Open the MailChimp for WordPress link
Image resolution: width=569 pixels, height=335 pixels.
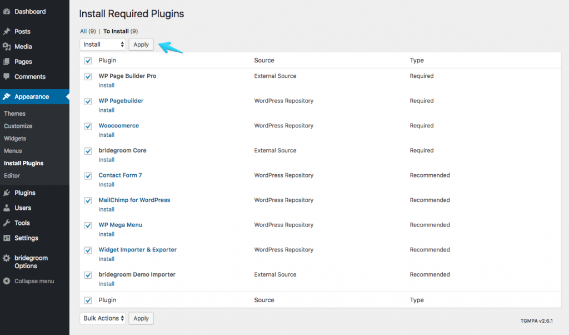pyautogui.click(x=134, y=200)
